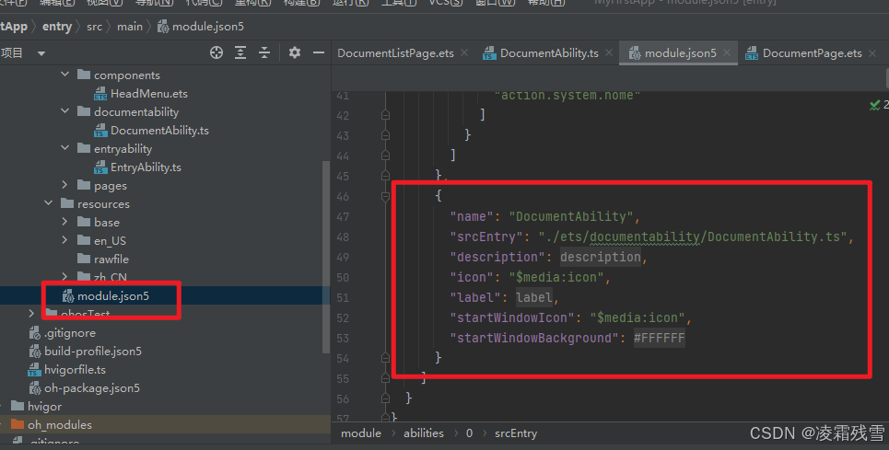Click the .gitignore file icon
Screen dimensions: 889x450
click(x=35, y=333)
